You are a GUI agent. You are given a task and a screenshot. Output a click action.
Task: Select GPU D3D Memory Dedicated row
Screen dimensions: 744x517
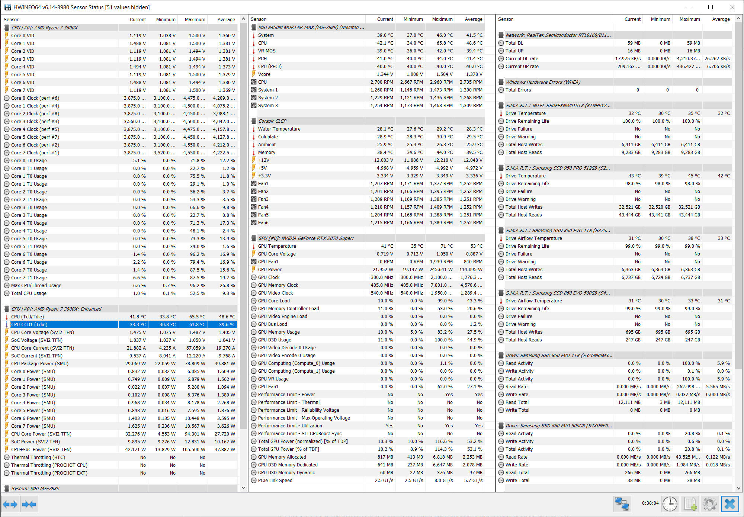(x=367, y=465)
